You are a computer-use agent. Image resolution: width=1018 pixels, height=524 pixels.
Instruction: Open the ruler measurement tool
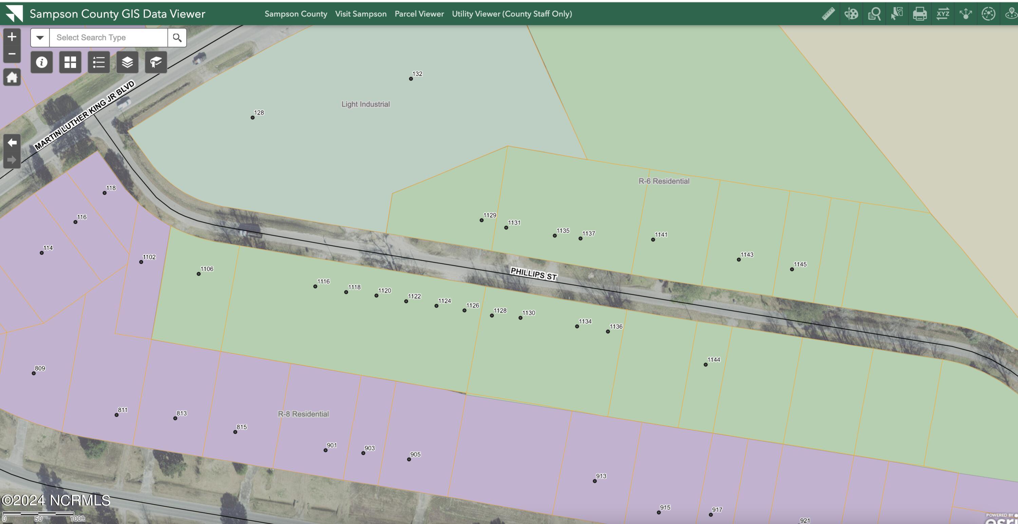pyautogui.click(x=828, y=14)
